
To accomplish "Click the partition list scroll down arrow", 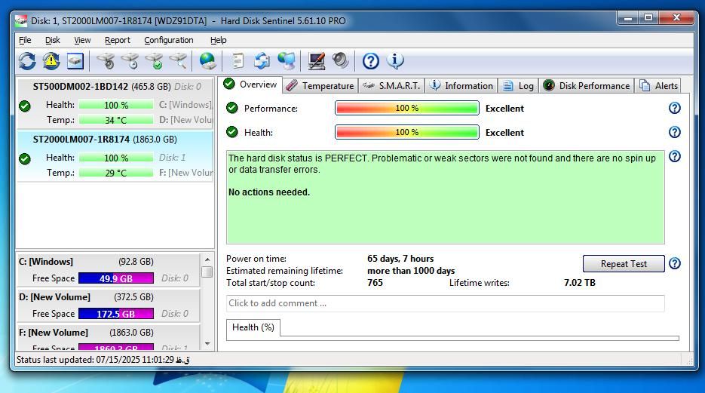I will [x=207, y=344].
